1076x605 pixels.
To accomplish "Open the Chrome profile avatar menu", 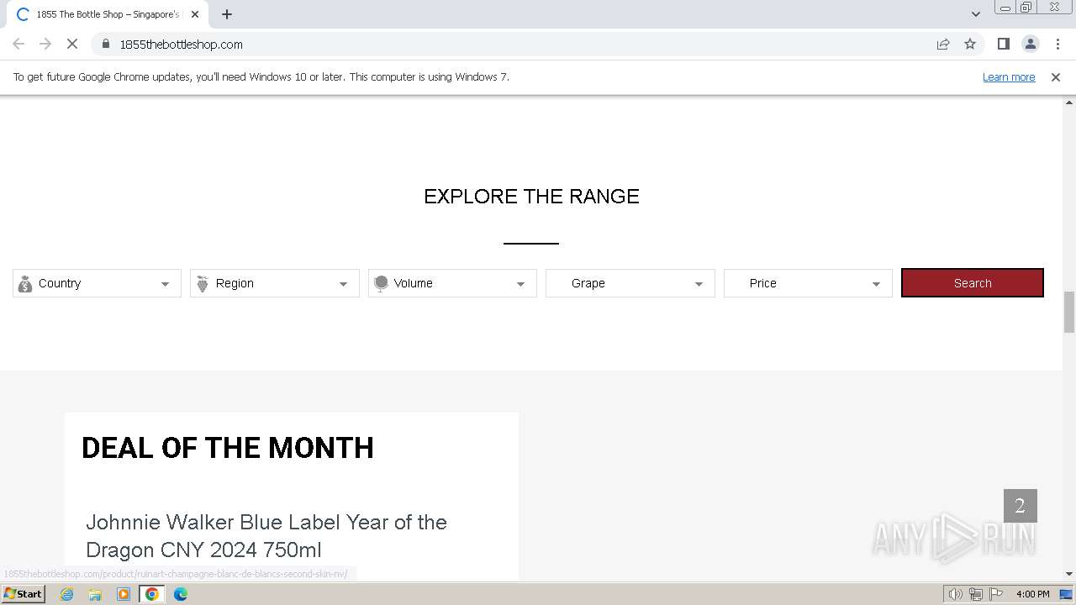I will click(x=1031, y=45).
